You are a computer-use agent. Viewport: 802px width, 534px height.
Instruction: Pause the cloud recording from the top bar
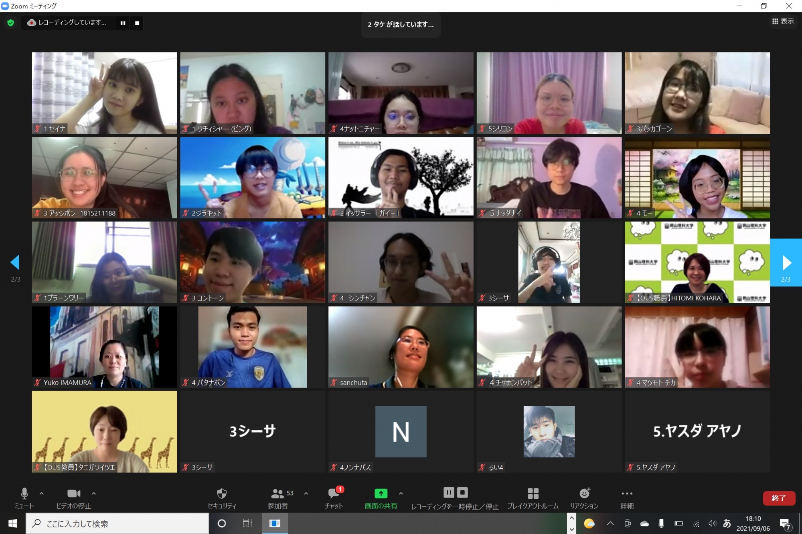pyautogui.click(x=123, y=23)
